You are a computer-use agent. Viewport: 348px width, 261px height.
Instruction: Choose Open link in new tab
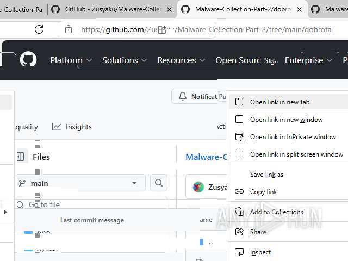click(289, 102)
